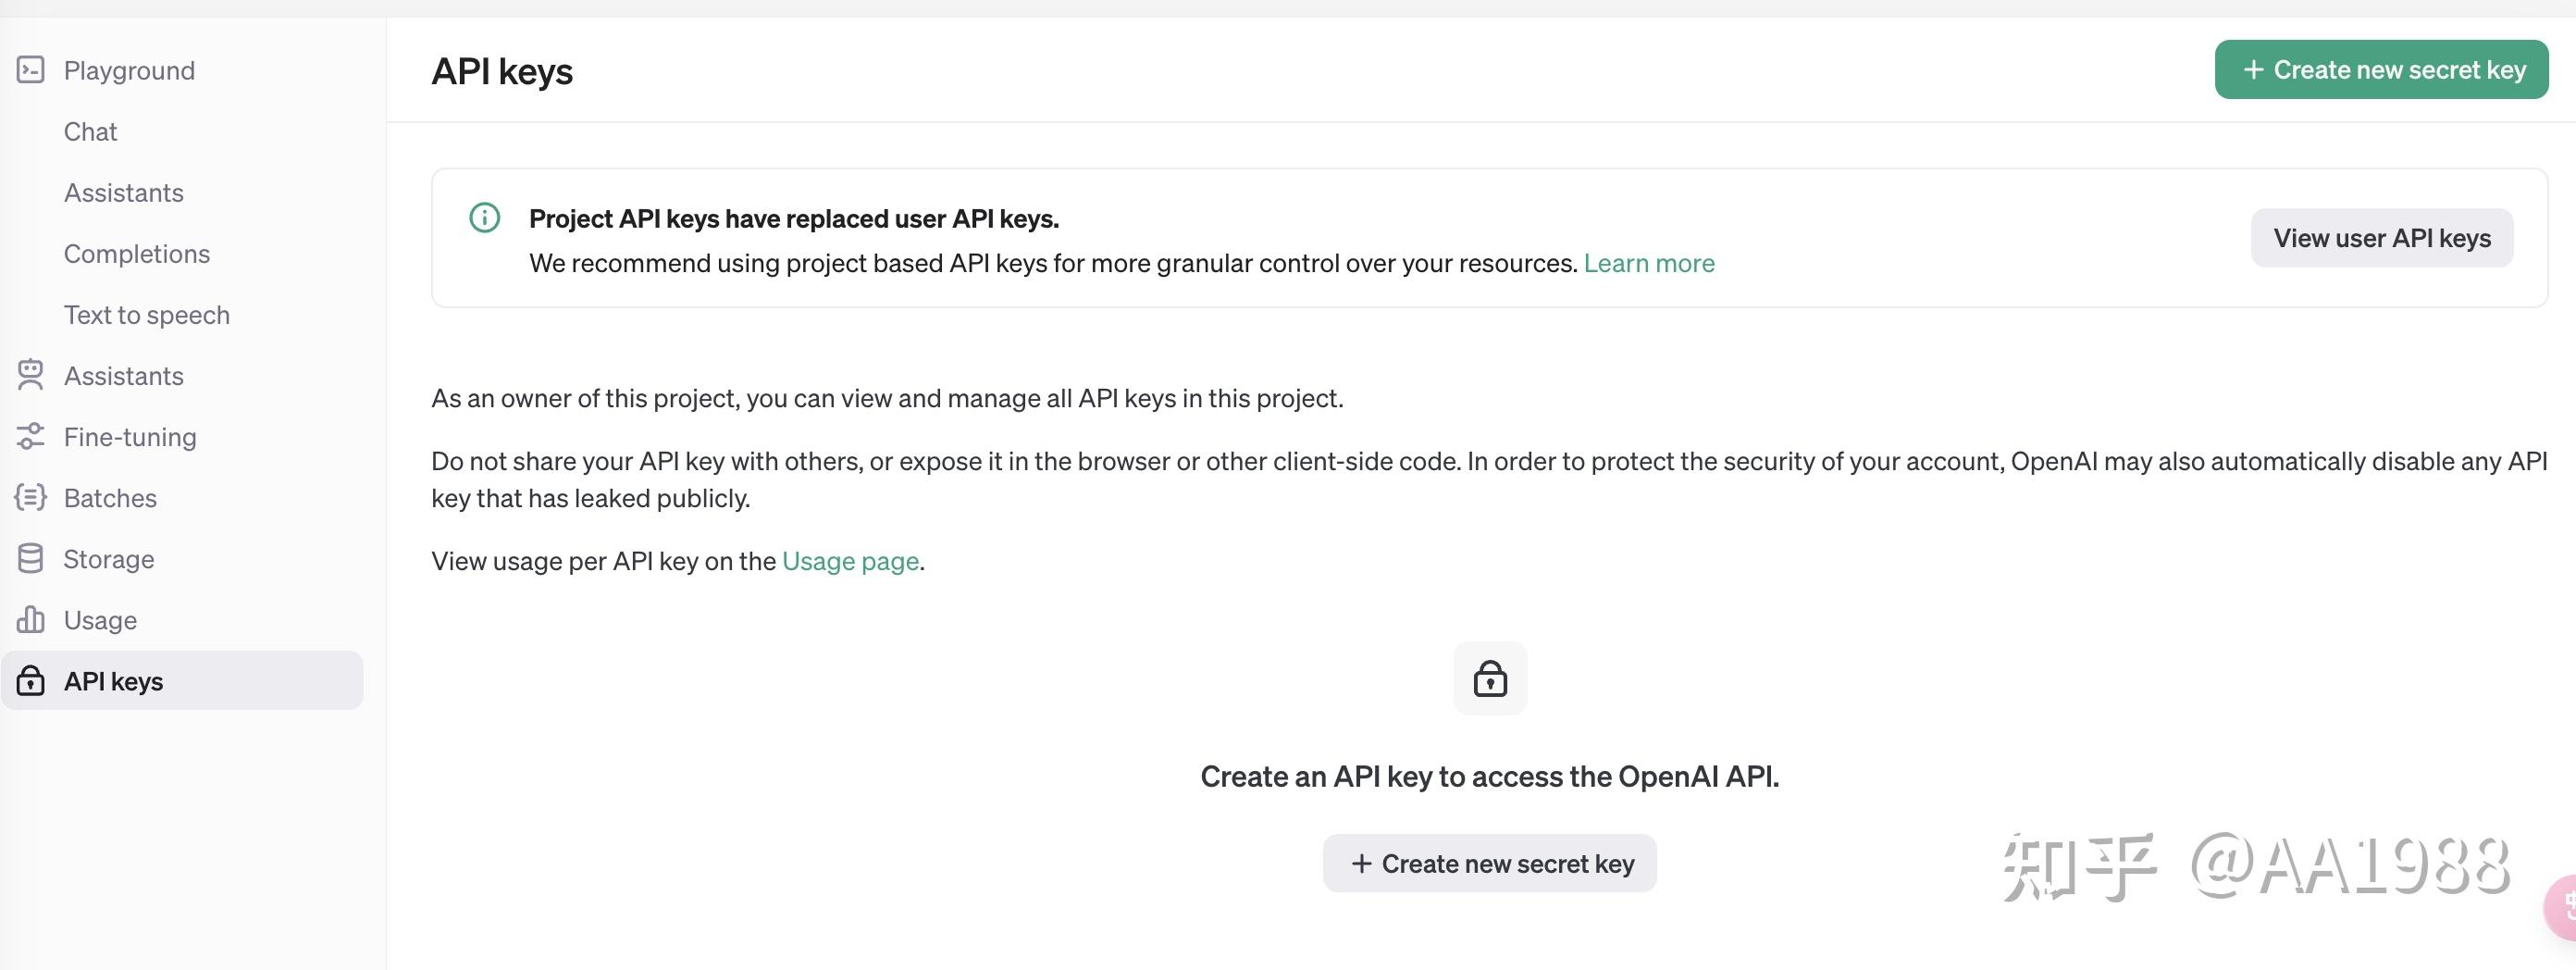This screenshot has height=970, width=2576.
Task: Click the Storage database icon
Action: coord(31,558)
